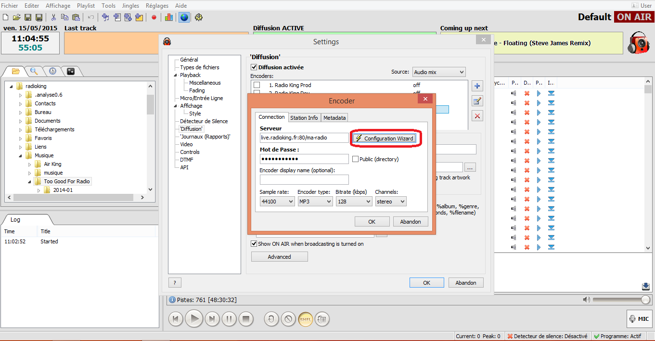The image size is (655, 341).
Task: Click the scissors cut icon
Action: click(53, 17)
